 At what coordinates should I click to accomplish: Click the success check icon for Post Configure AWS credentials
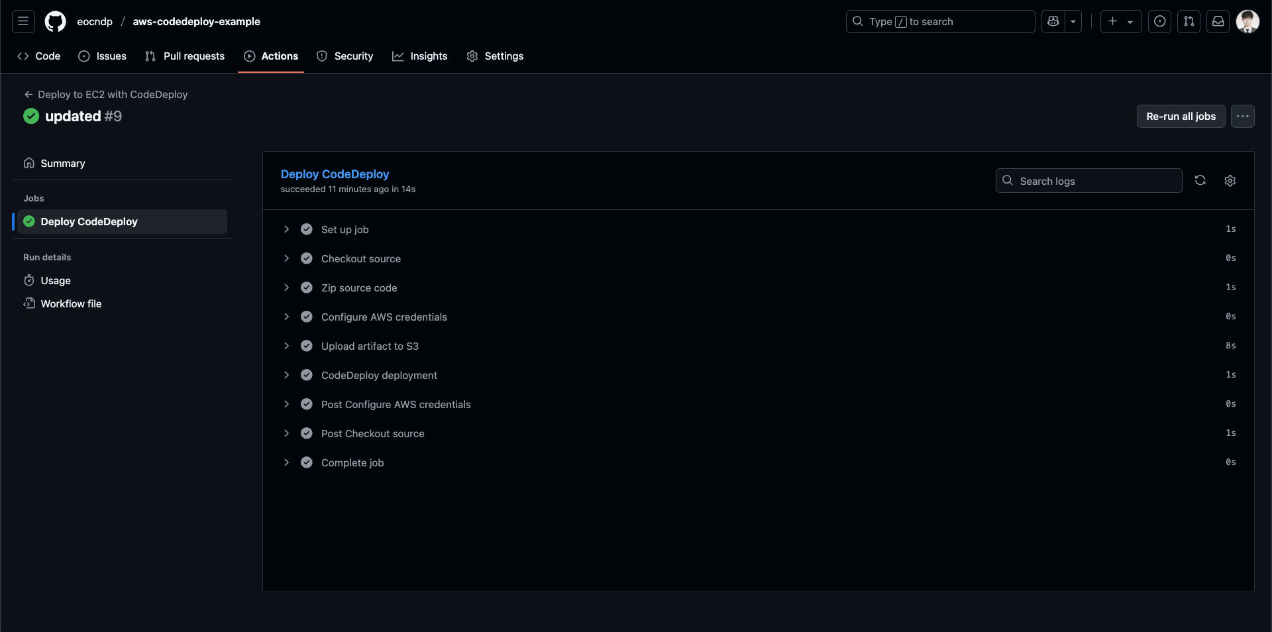(307, 404)
